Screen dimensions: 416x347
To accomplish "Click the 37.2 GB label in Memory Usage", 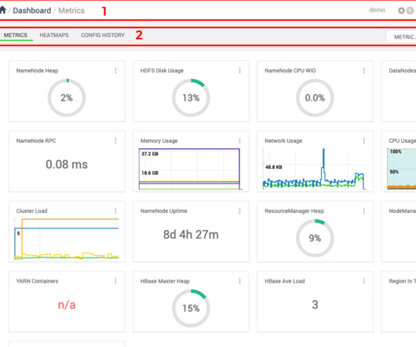I will [x=150, y=154].
